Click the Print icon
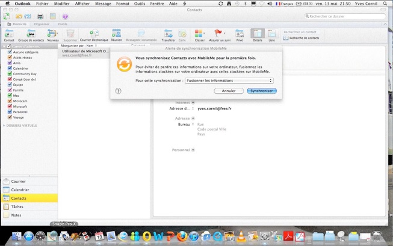 [40, 16]
